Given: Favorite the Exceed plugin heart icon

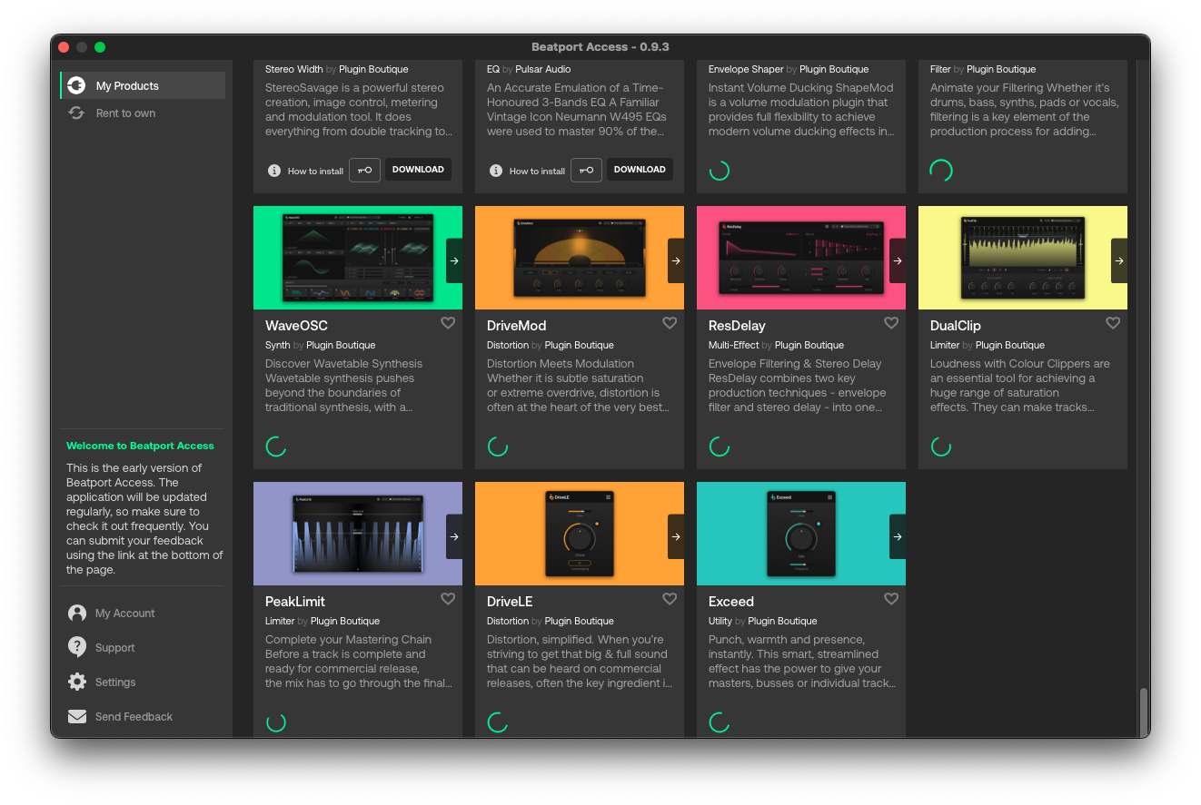Looking at the screenshot, I should pyautogui.click(x=891, y=599).
